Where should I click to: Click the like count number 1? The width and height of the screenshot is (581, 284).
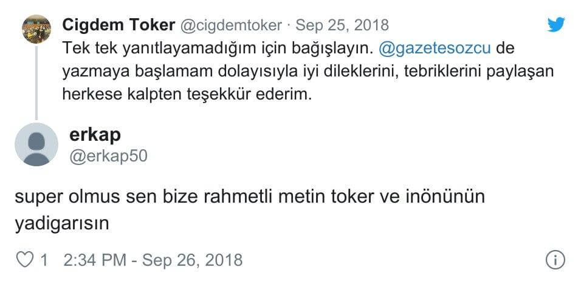click(x=44, y=260)
